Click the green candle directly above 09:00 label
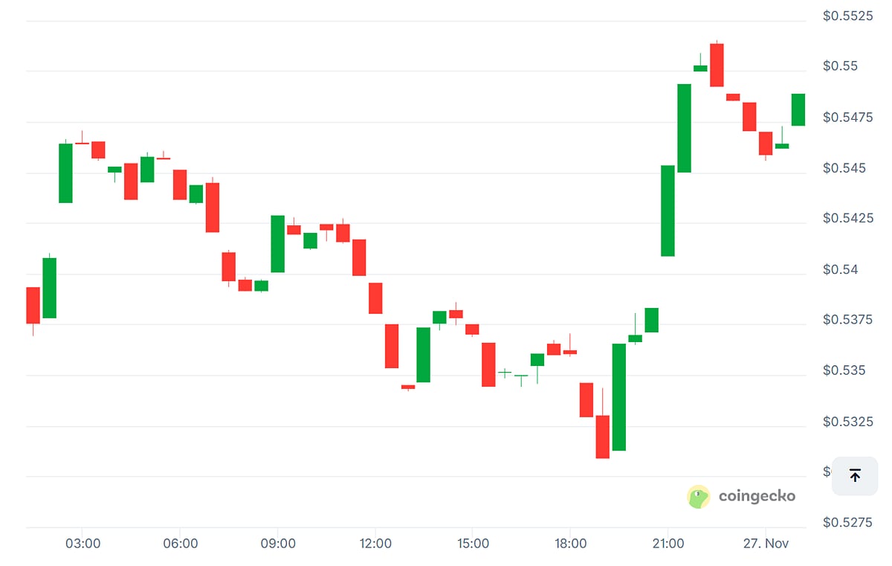Screen dimensions: 892x566 click(x=277, y=243)
